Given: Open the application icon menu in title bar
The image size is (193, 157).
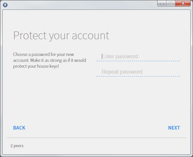Looking at the screenshot, I should (x=5, y=5).
